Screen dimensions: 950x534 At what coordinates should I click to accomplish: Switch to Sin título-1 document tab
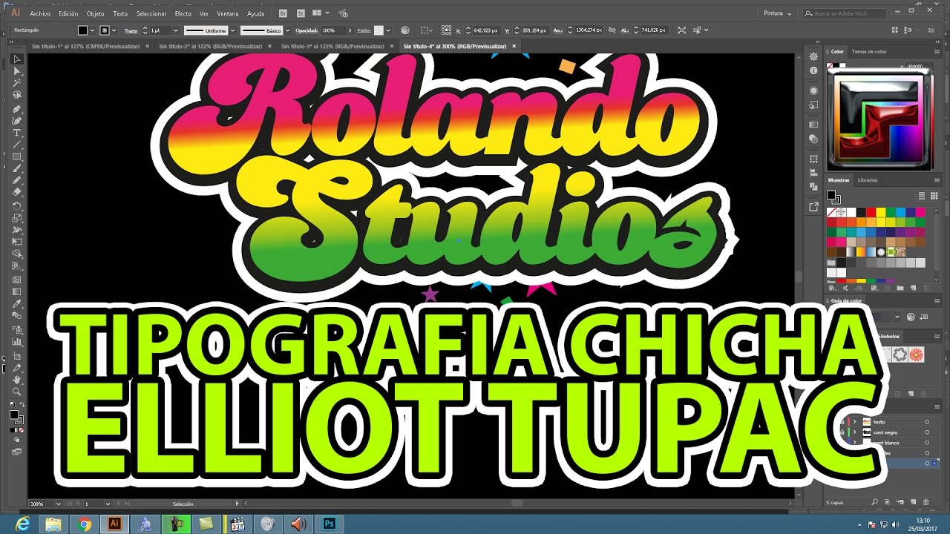(x=85, y=46)
